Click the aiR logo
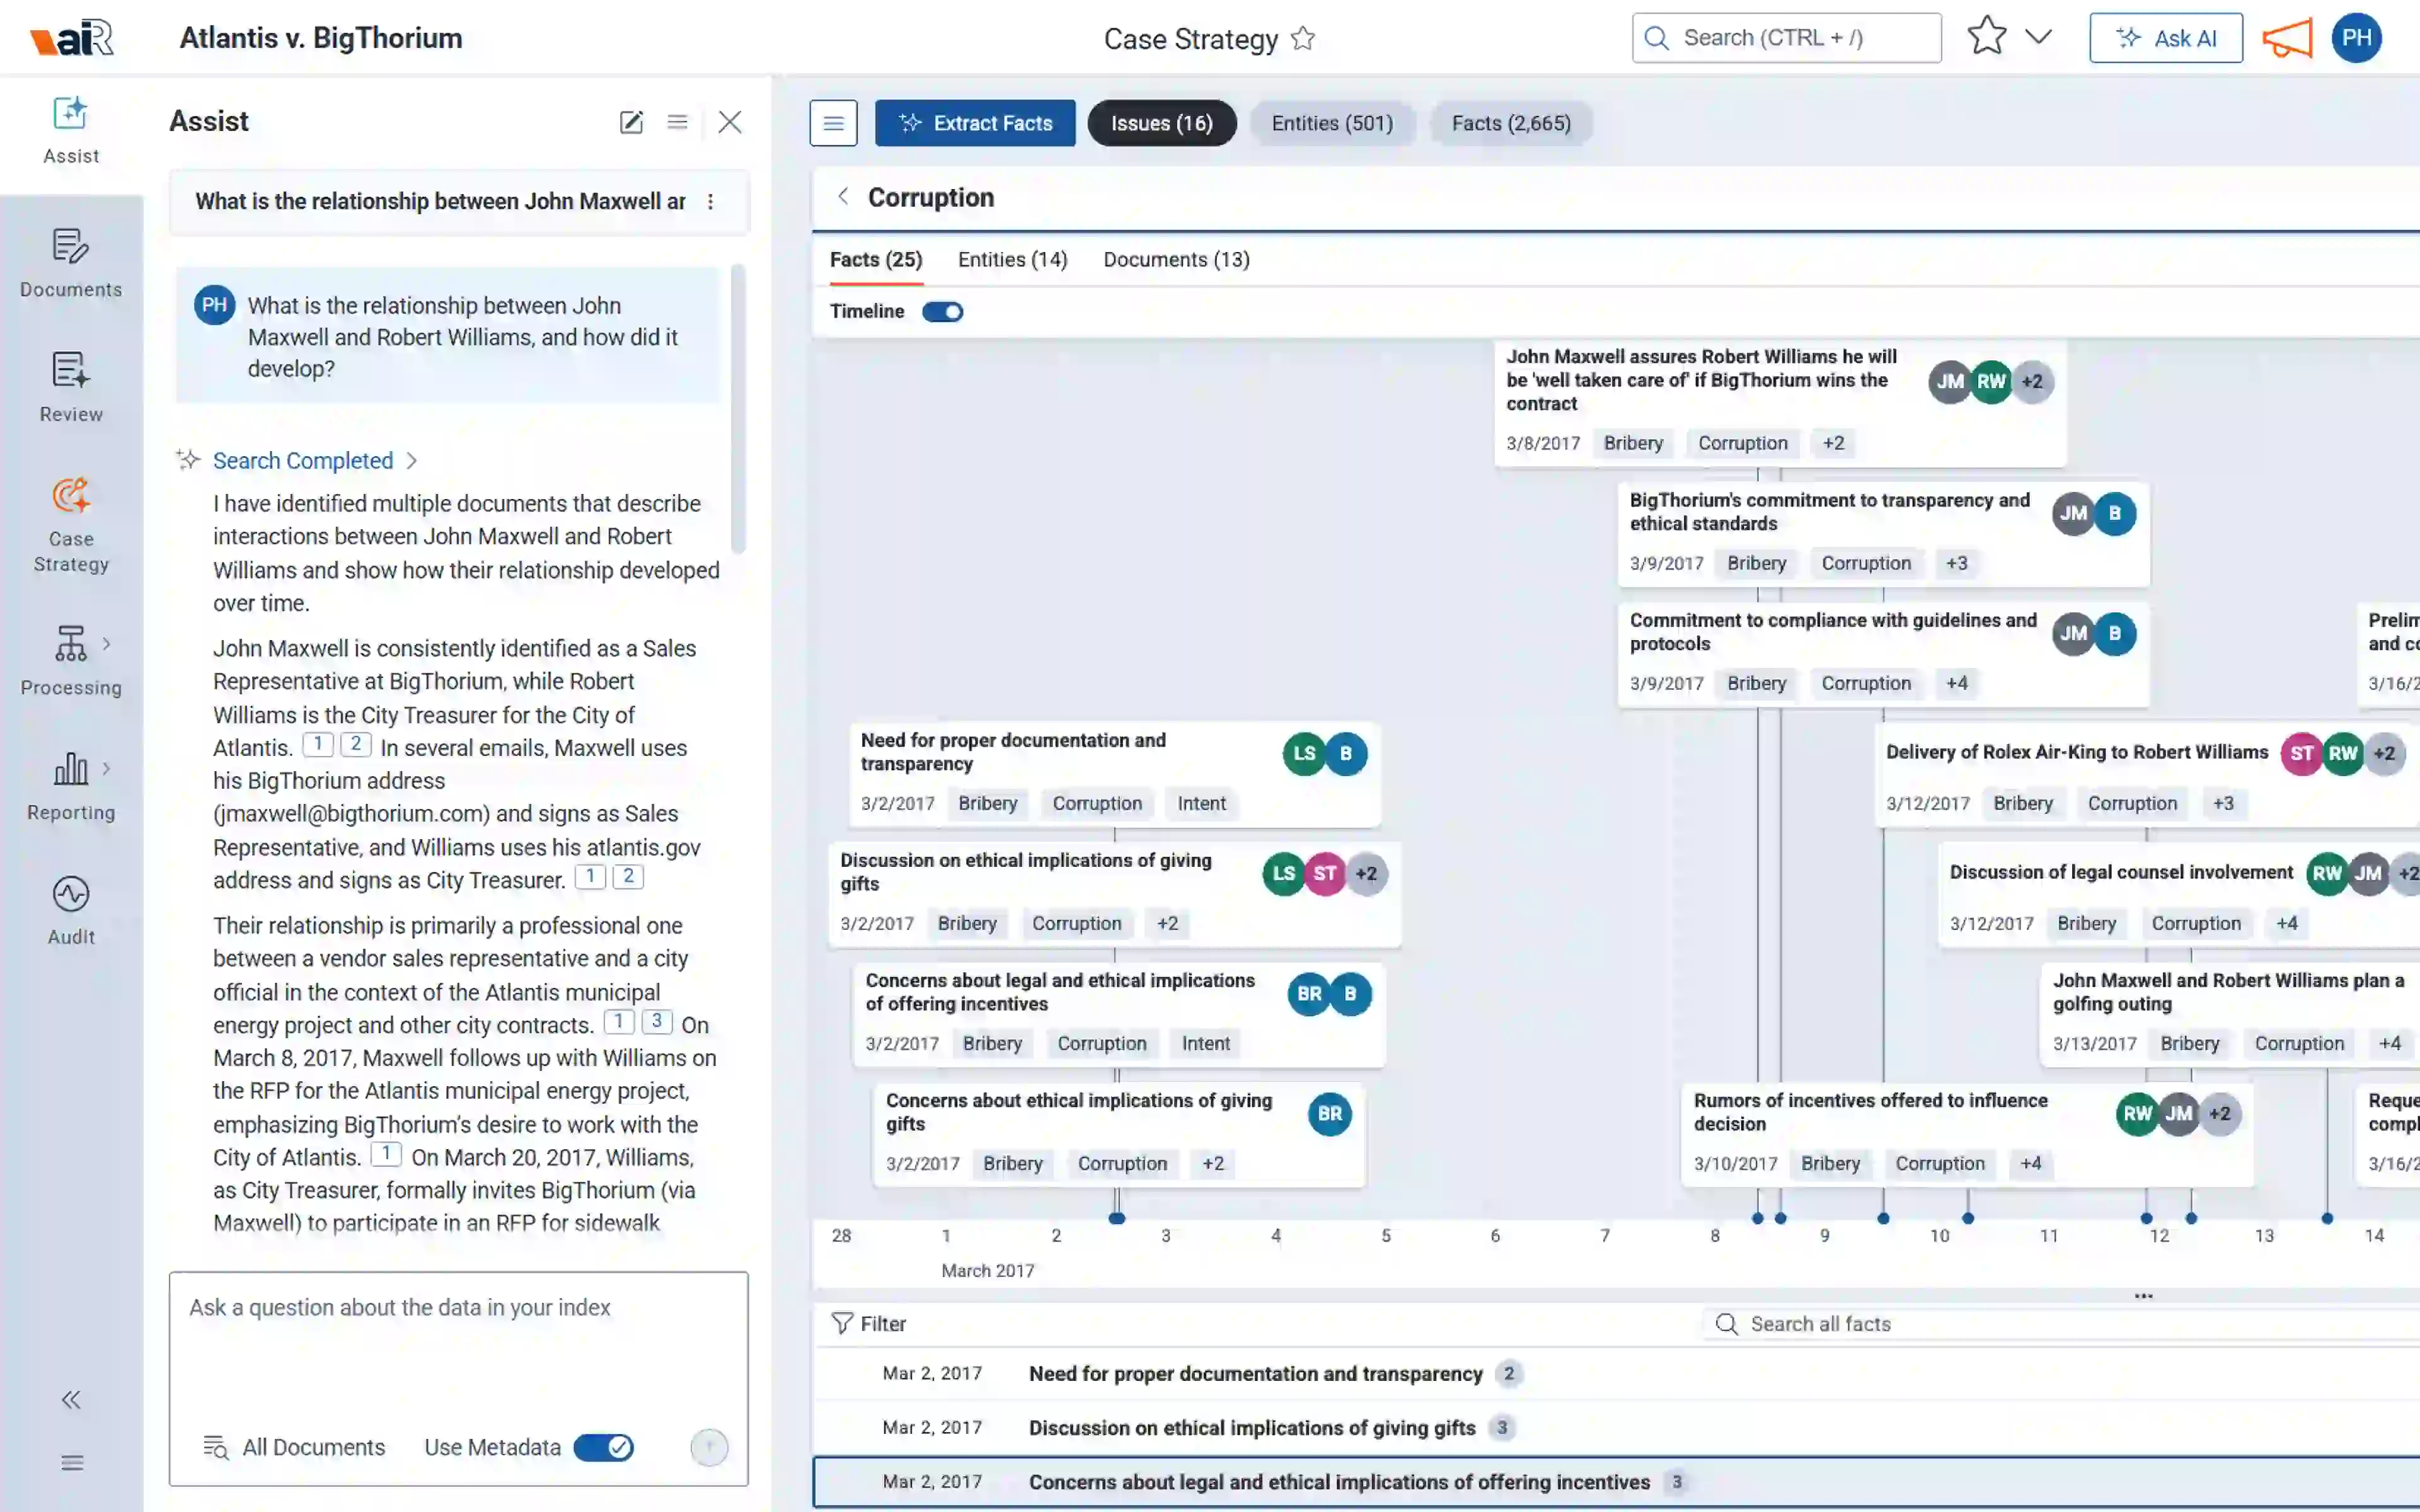The image size is (2420, 1512). (72, 38)
